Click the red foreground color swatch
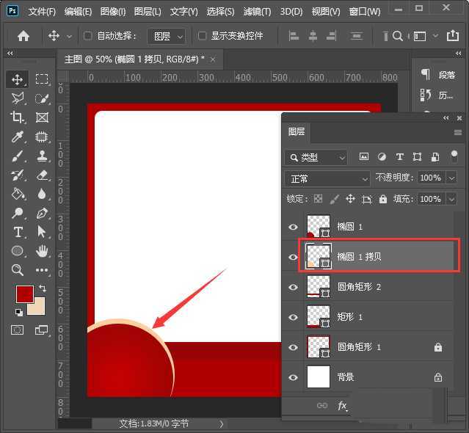 pos(24,294)
